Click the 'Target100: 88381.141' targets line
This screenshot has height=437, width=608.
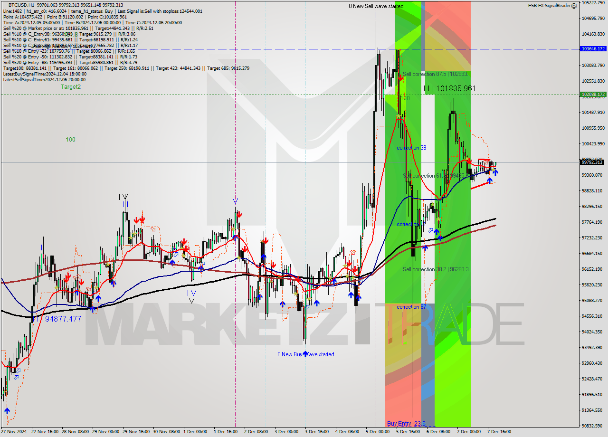point(126,68)
